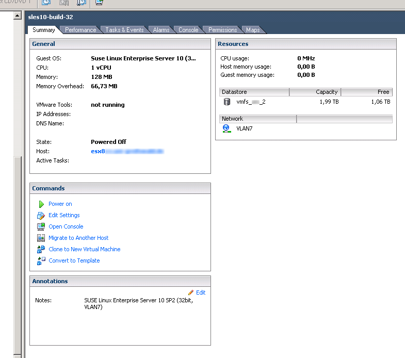Viewport: 405px width, 358px height.
Task: Click the General panel header
Action: (120, 44)
